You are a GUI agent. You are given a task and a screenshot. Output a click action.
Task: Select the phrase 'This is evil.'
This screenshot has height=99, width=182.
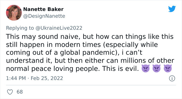point(120,69)
